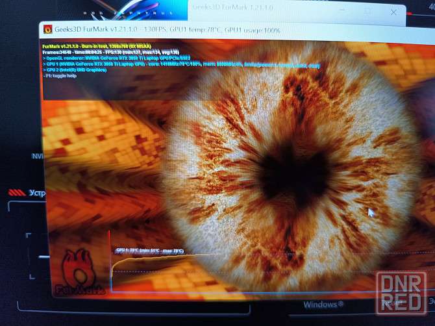Click the GPU 1 temperature min/max label
The height and width of the screenshot is (326, 435).
click(149, 250)
